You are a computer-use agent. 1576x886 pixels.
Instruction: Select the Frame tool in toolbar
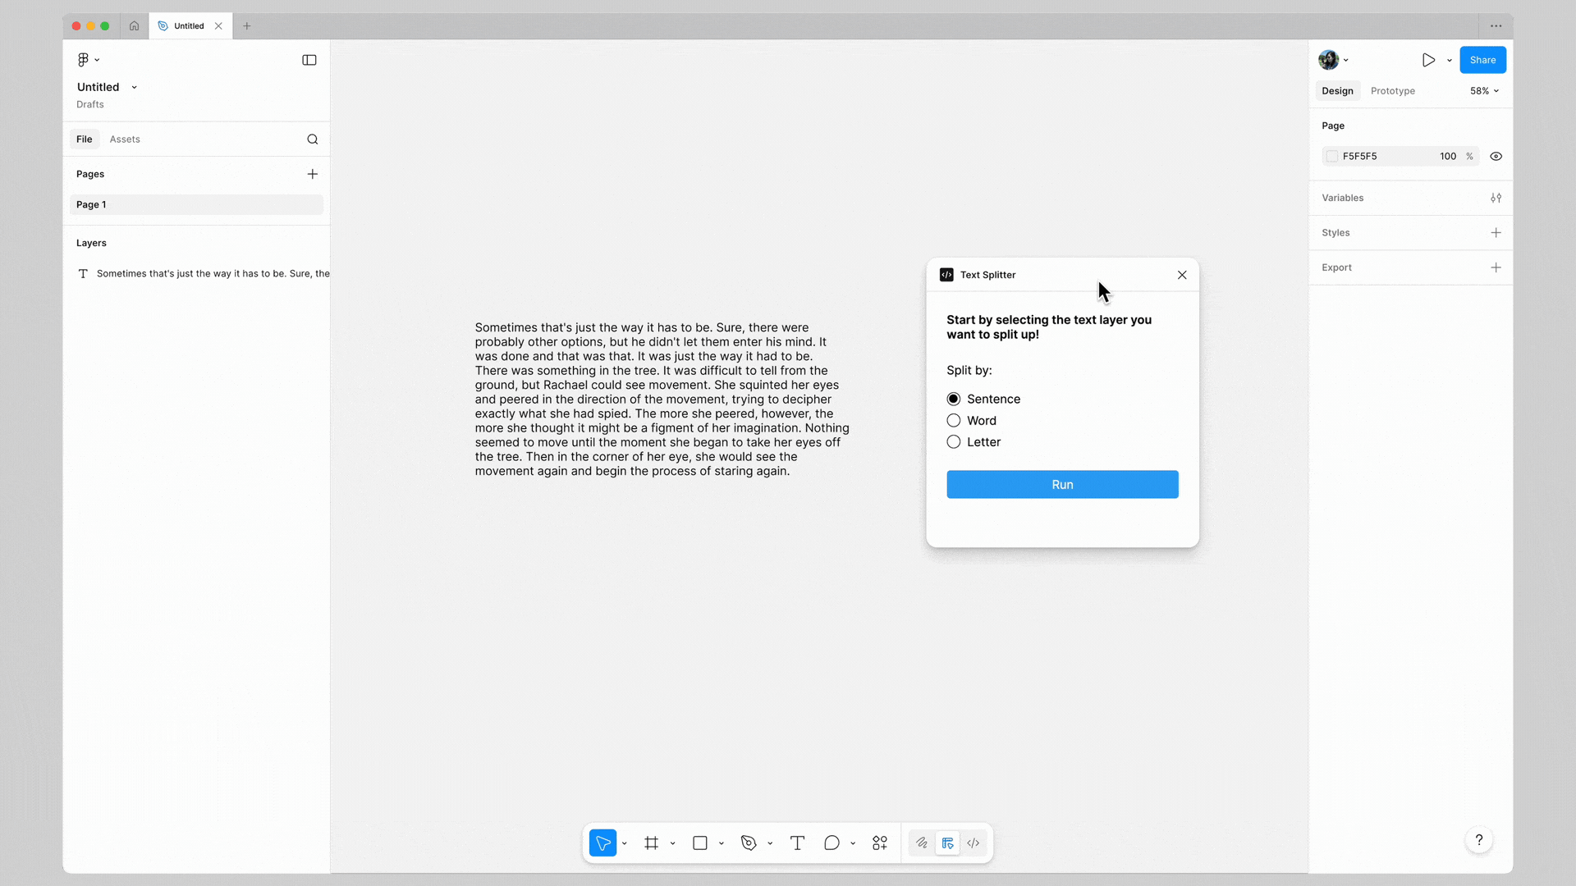(651, 843)
